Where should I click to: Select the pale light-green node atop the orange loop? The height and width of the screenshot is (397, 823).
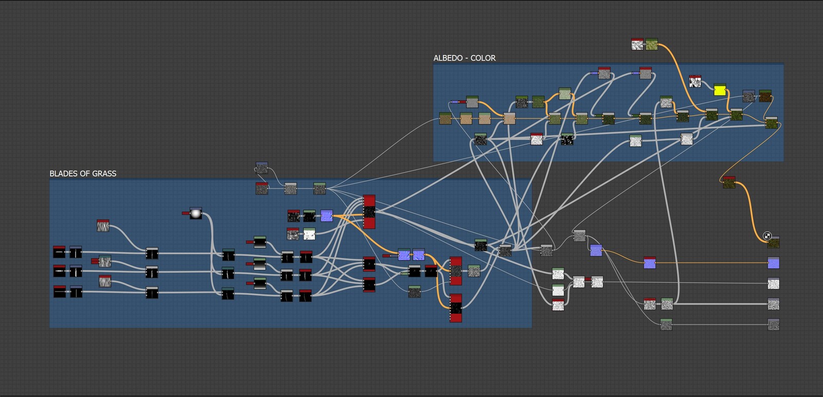565,94
